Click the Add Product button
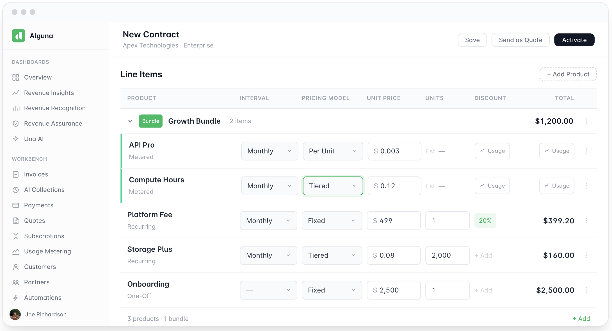612x331 pixels. click(x=568, y=74)
